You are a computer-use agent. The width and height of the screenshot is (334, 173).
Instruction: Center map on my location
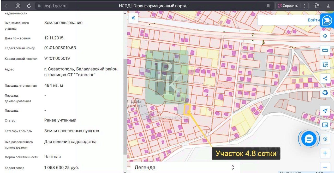(325, 111)
